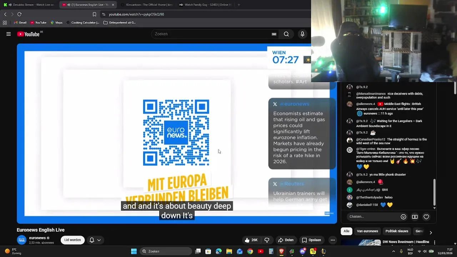The image size is (457, 257).
Task: Open the on-screen keyboard in search box
Action: pos(274,34)
